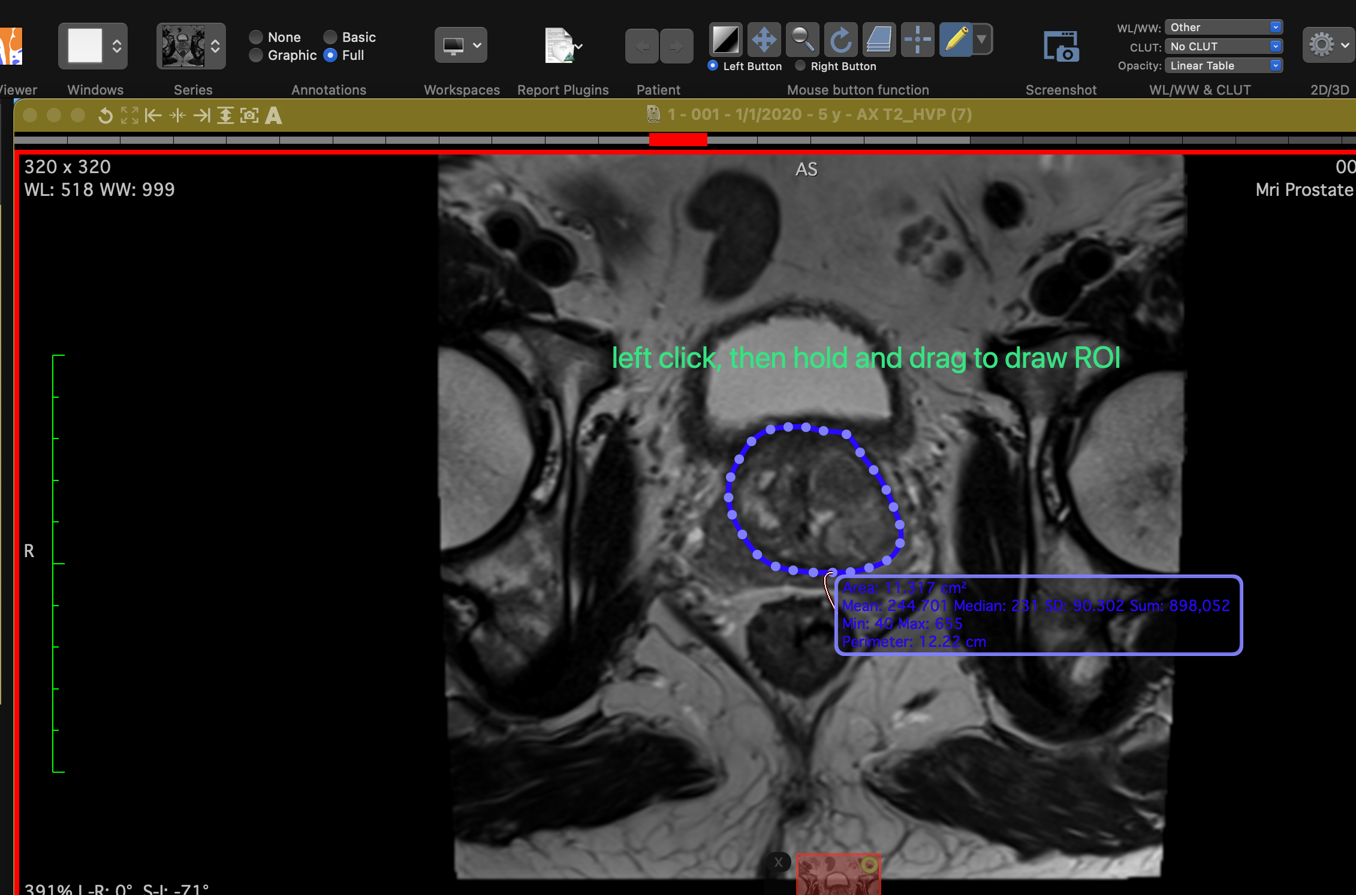Viewport: 1356px width, 895px height.
Task: Select the Scroll through stack tool
Action: pyautogui.click(x=879, y=40)
